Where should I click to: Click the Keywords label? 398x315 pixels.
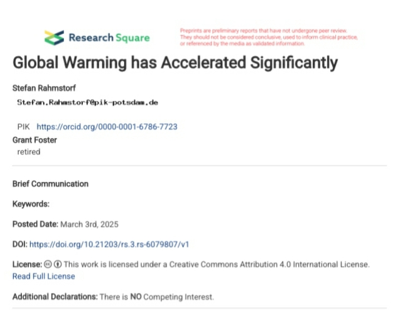coord(31,204)
